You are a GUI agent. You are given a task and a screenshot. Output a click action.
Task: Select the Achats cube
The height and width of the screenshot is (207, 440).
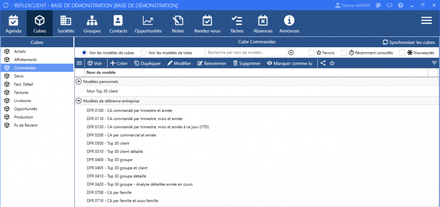(37, 51)
